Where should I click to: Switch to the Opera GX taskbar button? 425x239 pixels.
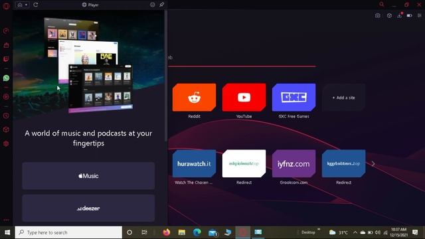(243, 232)
